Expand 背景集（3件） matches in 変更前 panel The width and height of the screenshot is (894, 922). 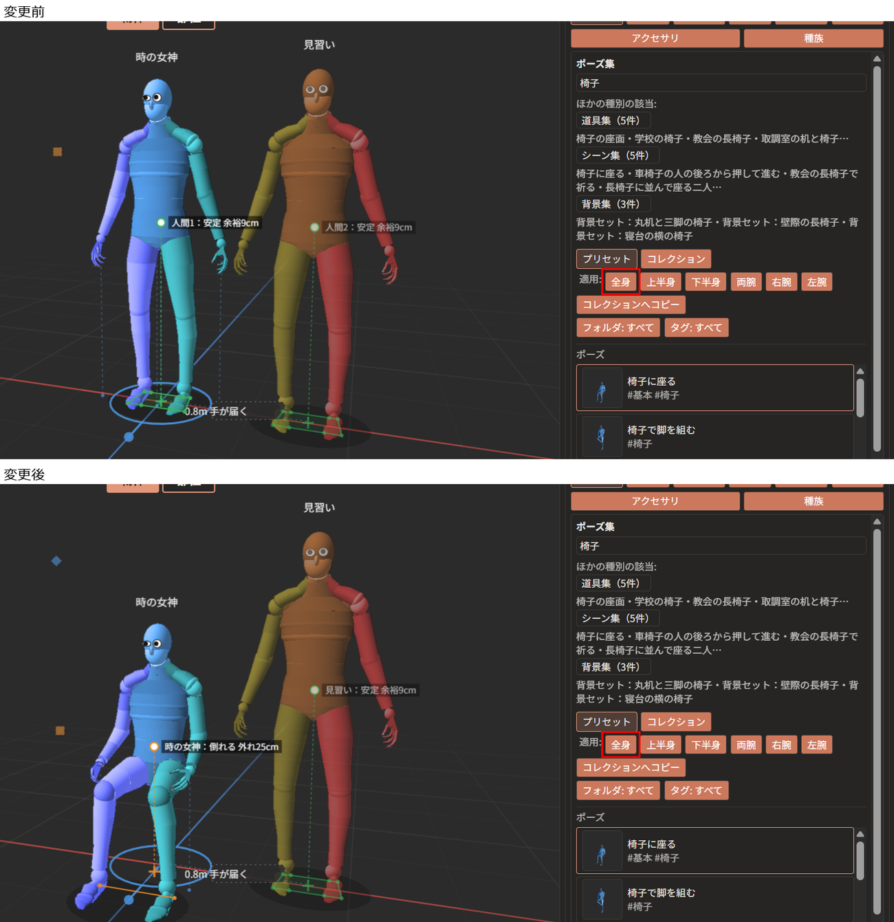[x=613, y=204]
